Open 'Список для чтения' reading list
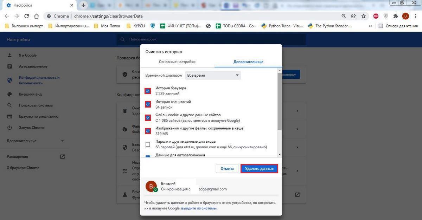 (x=398, y=26)
